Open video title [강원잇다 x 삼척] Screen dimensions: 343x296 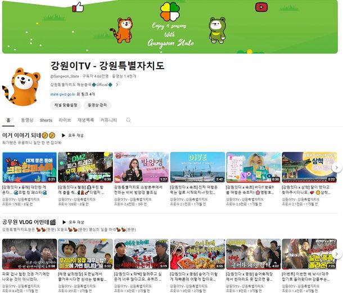click(x=306, y=190)
